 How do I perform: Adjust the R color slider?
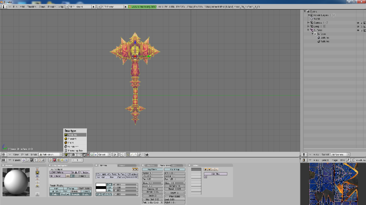point(125,185)
